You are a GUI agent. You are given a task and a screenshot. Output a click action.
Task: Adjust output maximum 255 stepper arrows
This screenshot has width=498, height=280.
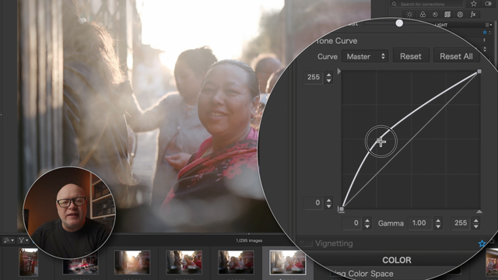[x=329, y=78]
